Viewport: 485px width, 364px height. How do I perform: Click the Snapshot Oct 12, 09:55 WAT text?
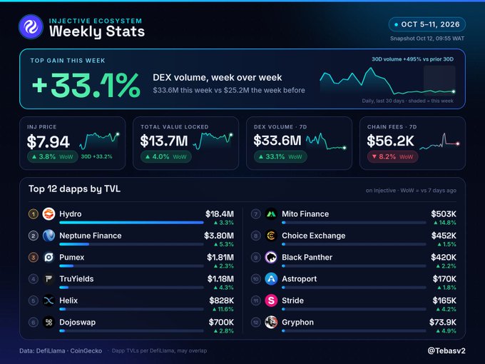(x=427, y=39)
